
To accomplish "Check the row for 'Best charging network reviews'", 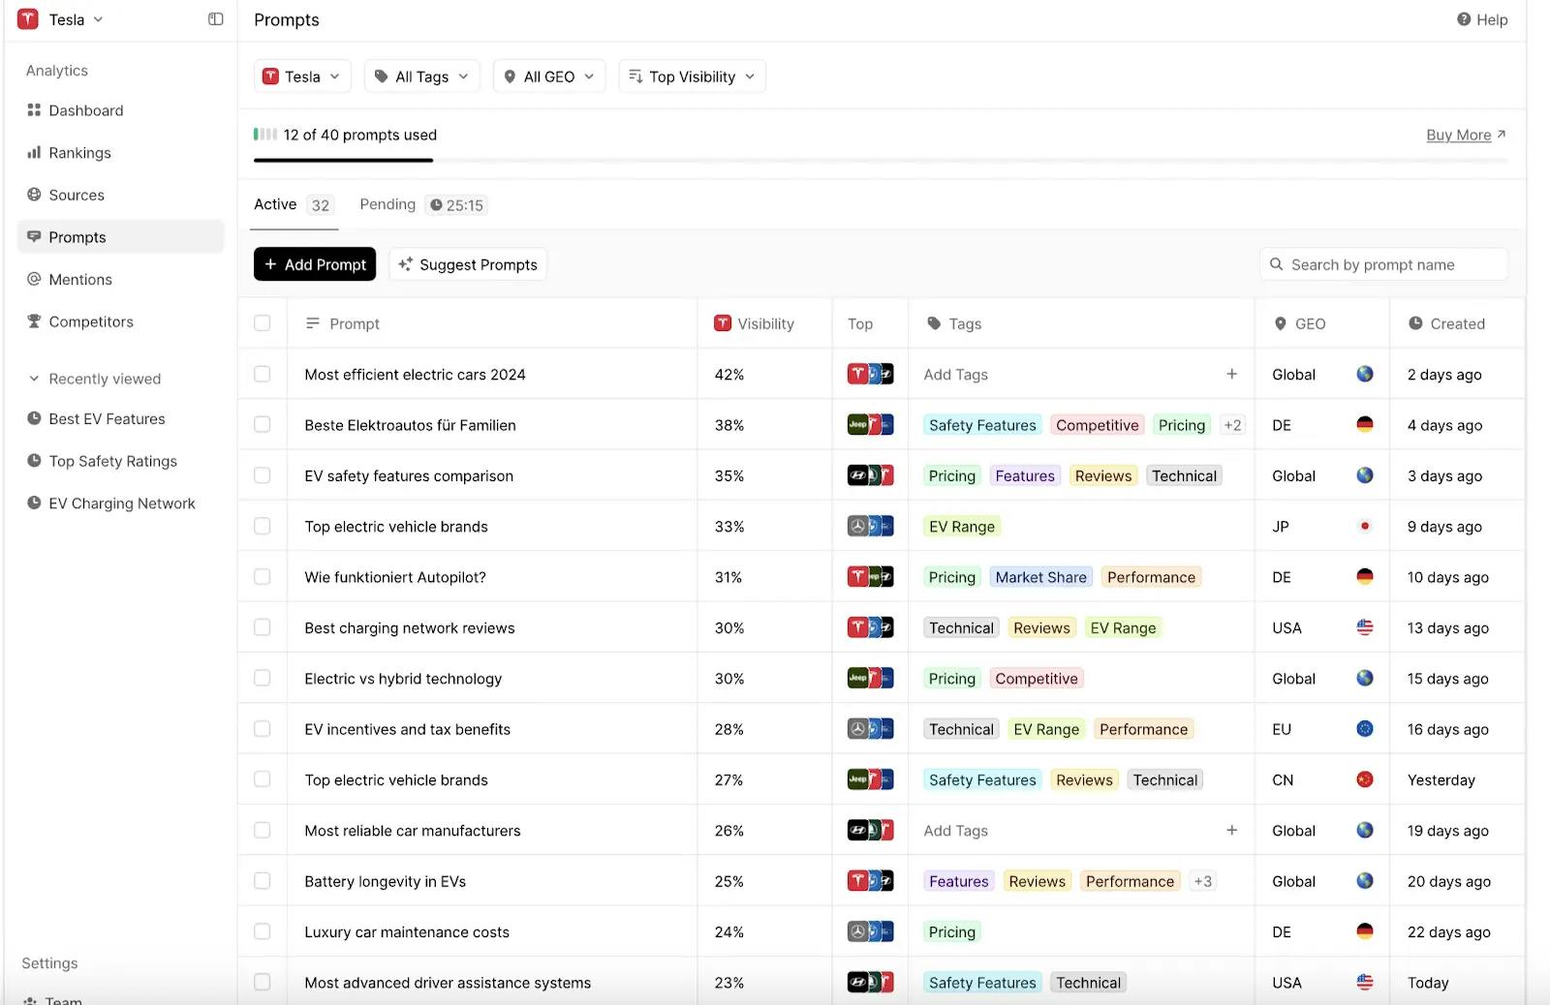I will coord(262,626).
